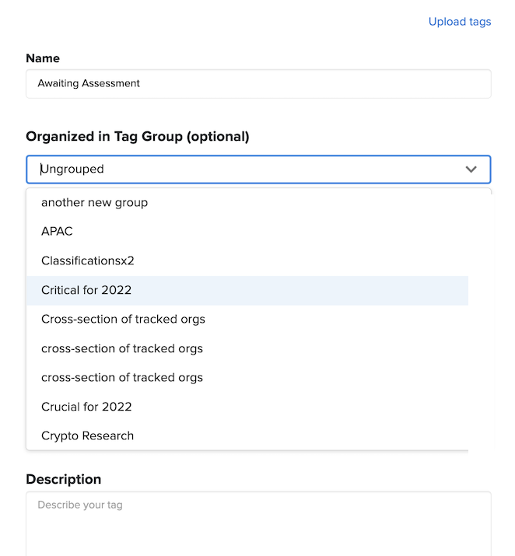Click the Name field label
The height and width of the screenshot is (556, 515).
43,58
